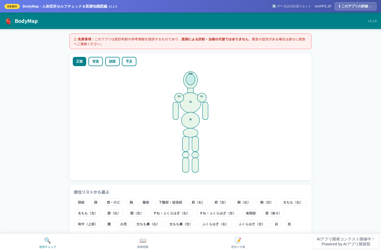This screenshot has width=381, height=251.
Task: Select the 腹 abdomen region on the diagram
Action: tap(191, 120)
